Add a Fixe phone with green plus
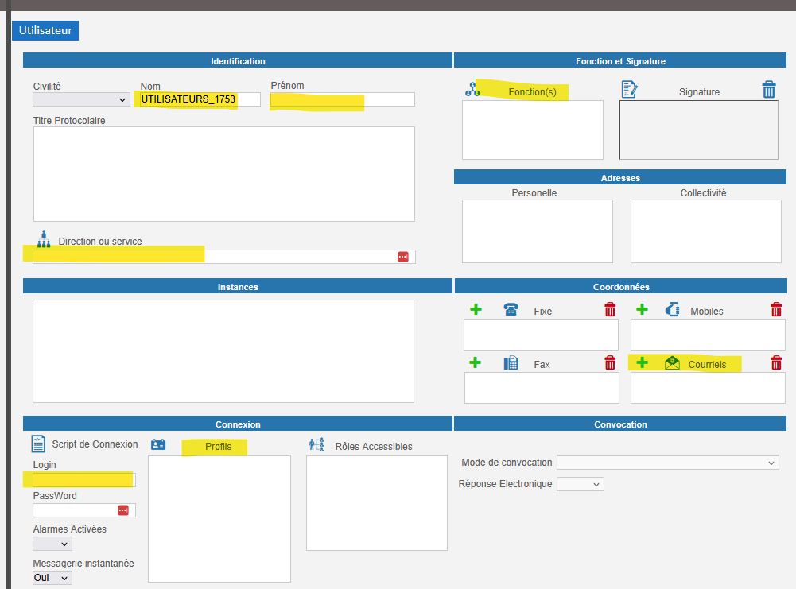The width and height of the screenshot is (796, 589). pos(476,310)
